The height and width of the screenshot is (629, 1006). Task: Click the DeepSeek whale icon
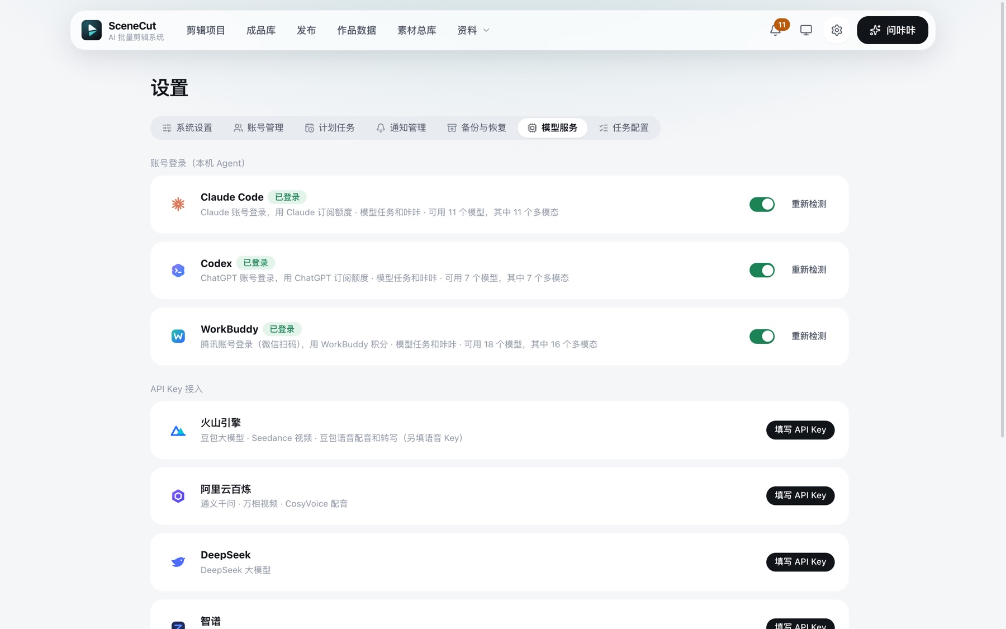tap(178, 562)
